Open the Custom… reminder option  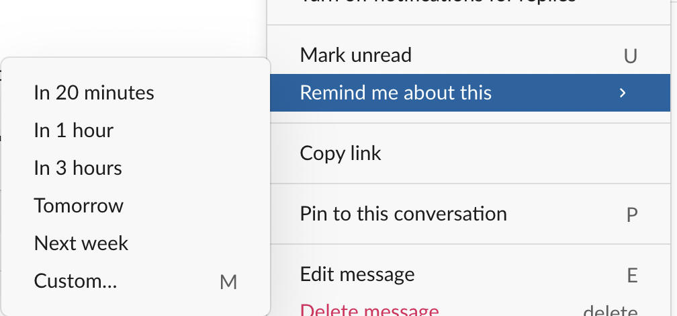coord(76,281)
